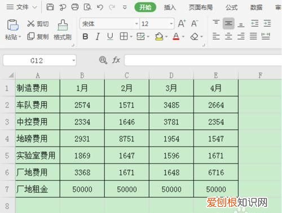Switch to the 开始 tab
This screenshot has height=213, width=282.
pos(145,7)
